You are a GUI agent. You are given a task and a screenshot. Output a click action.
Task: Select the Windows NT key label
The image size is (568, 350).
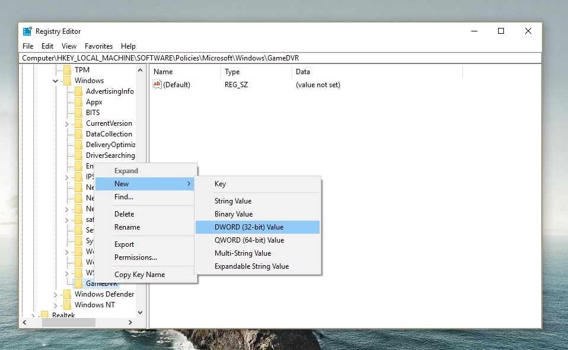[x=94, y=305]
